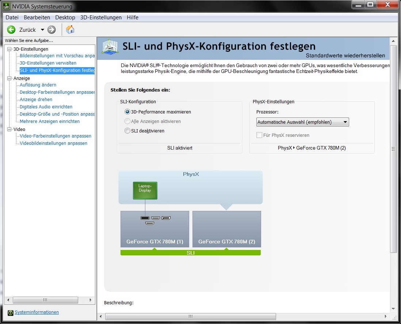
Task: Select the green Laptop-Display box
Action: (145, 190)
